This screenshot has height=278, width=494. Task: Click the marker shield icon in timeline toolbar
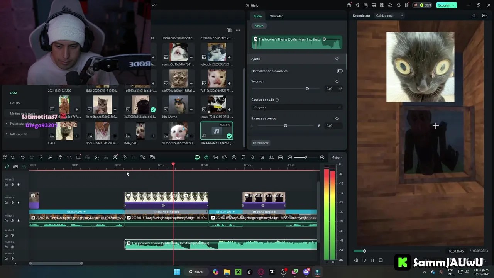tap(243, 158)
